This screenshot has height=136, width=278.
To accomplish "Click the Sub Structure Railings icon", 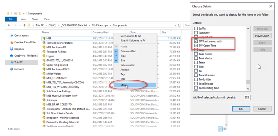I will [44, 91].
